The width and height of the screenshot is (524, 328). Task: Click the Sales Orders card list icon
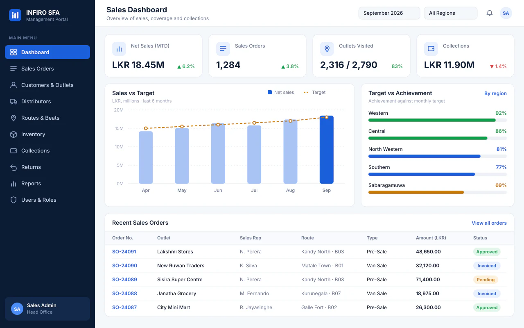point(223,49)
